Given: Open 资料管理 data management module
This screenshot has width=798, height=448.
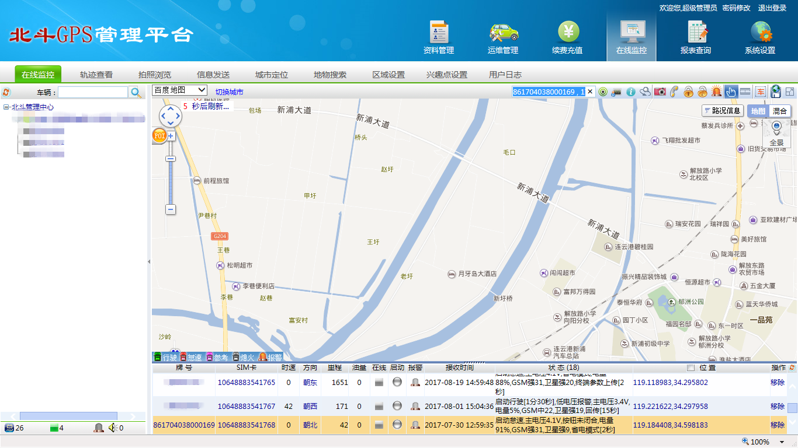Looking at the screenshot, I should coord(438,38).
